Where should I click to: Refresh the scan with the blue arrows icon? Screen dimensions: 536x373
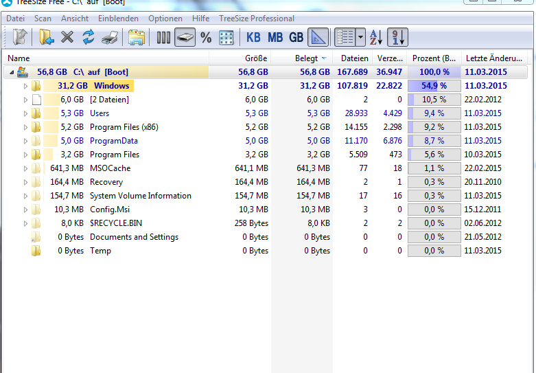(89, 37)
